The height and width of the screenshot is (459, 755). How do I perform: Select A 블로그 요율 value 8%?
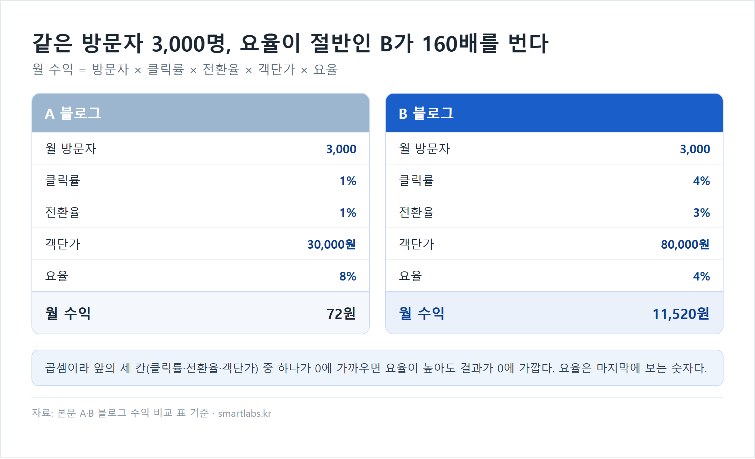click(348, 276)
